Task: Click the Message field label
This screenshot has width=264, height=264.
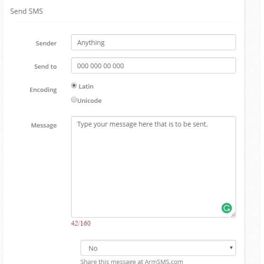Action: [x=44, y=126]
